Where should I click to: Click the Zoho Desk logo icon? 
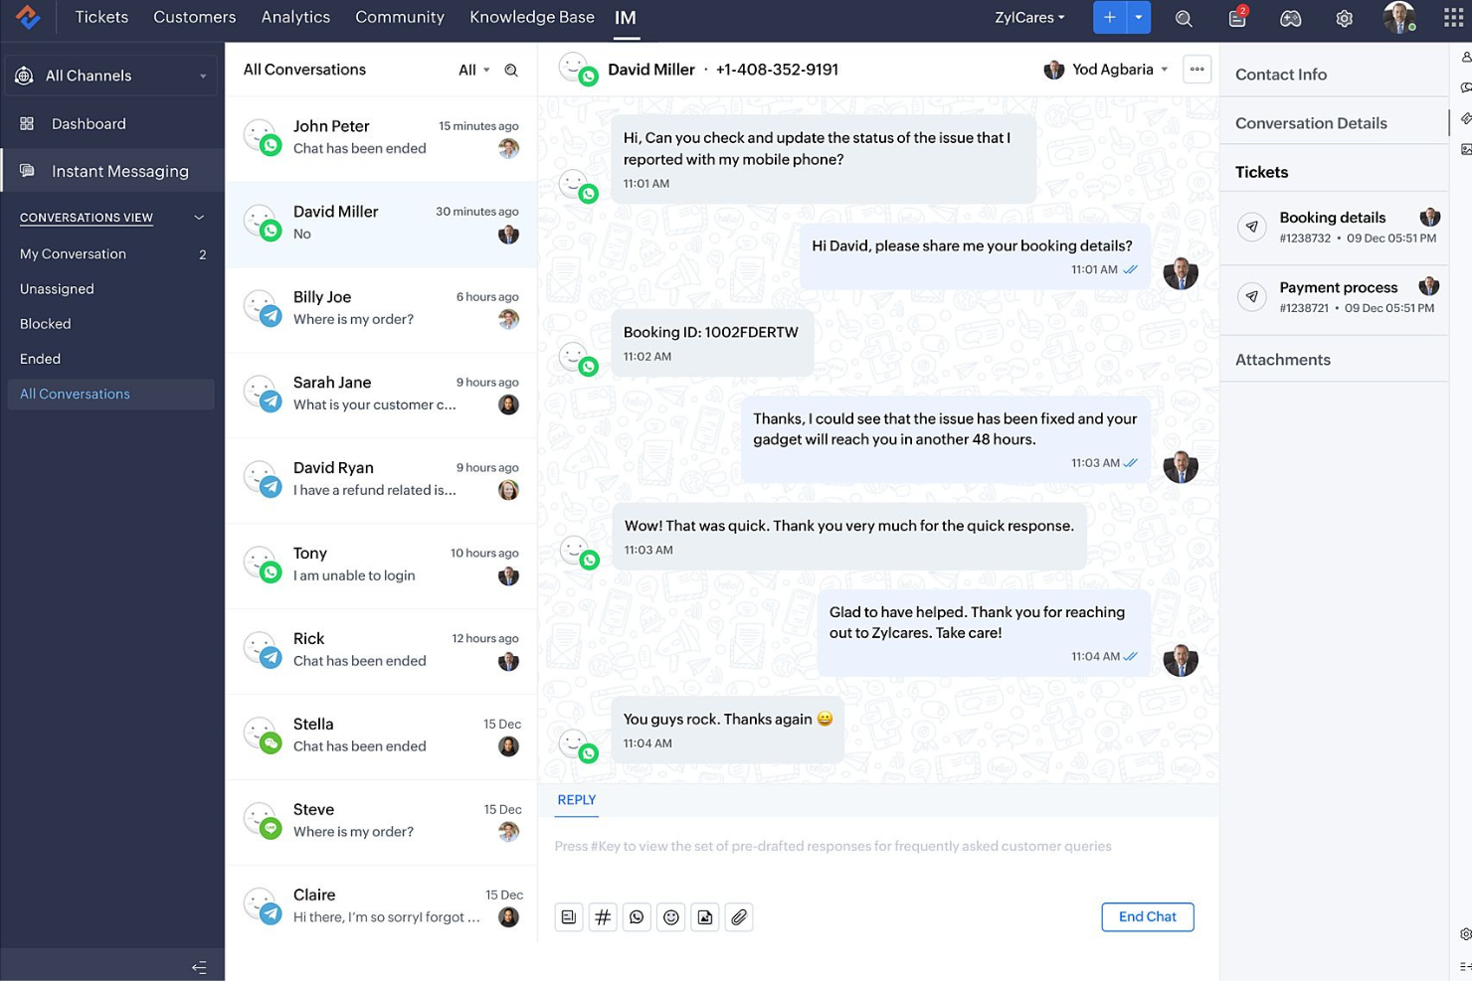point(28,17)
